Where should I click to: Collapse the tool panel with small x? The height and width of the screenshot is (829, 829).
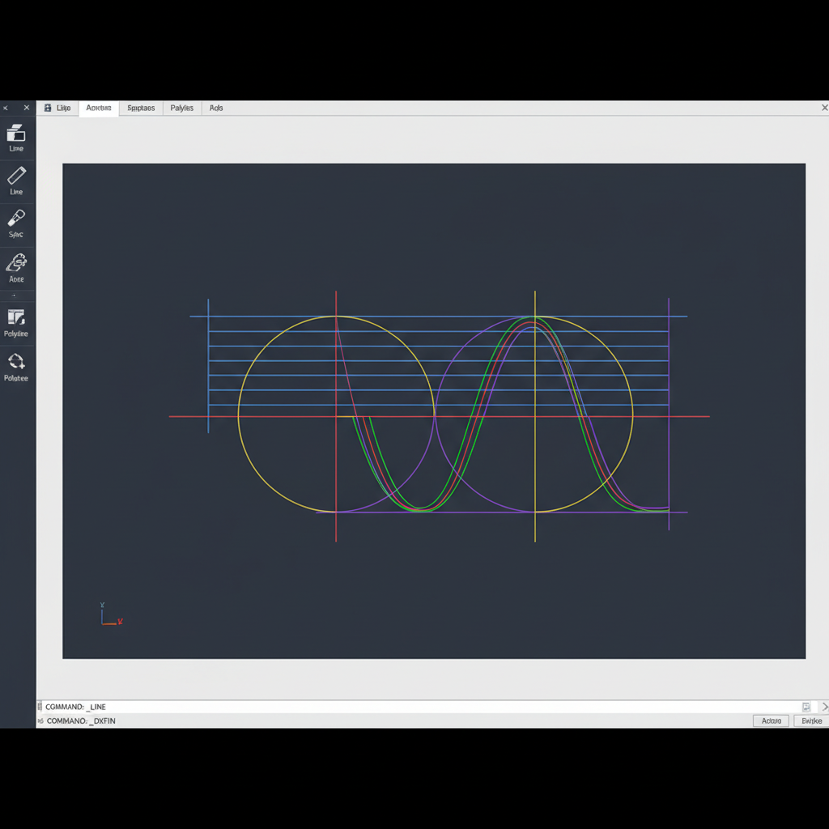(x=6, y=108)
